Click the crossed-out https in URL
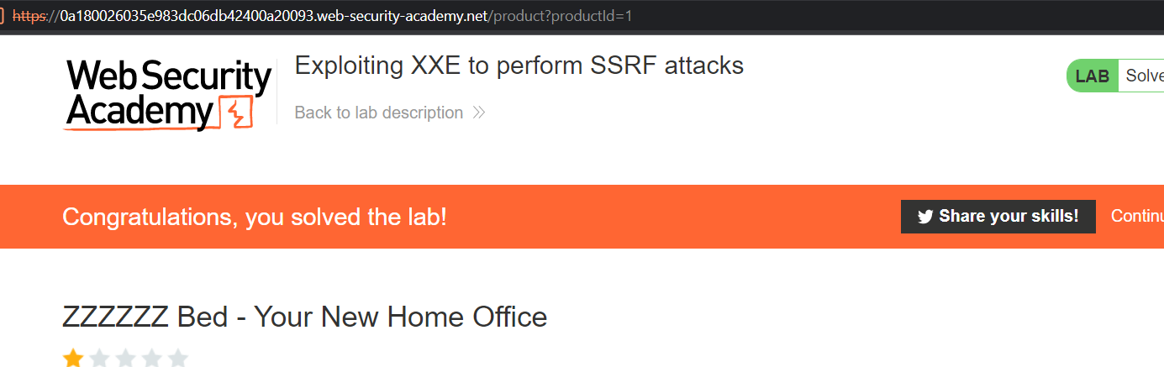Image resolution: width=1164 pixels, height=367 pixels. click(29, 16)
